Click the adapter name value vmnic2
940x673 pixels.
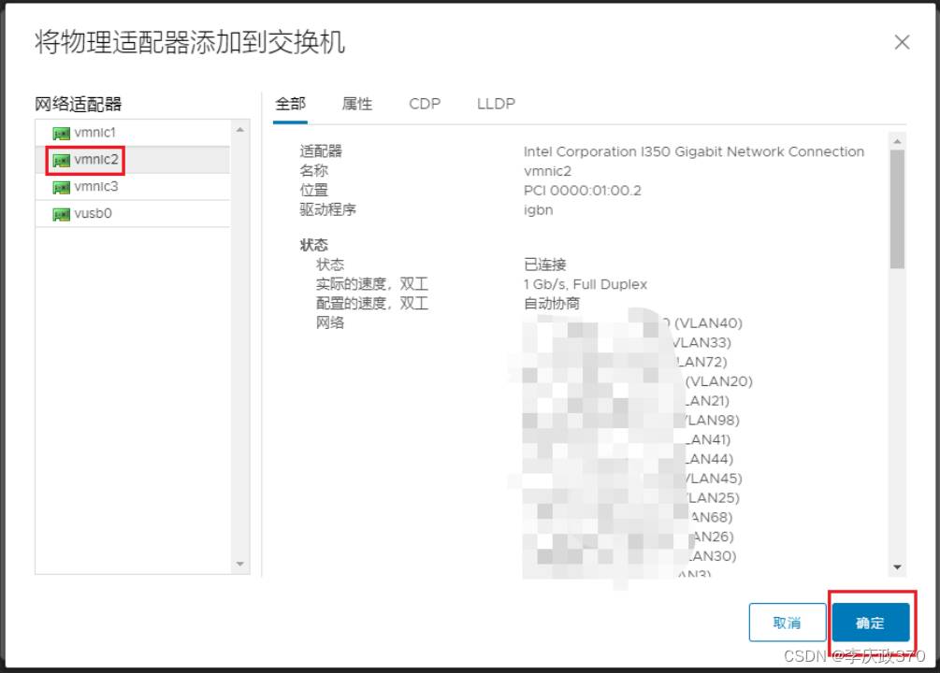point(547,171)
